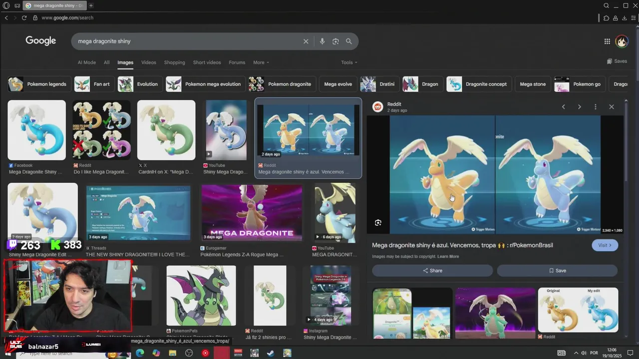This screenshot has width=639, height=359.
Task: Open Saves collection link
Action: (x=617, y=61)
